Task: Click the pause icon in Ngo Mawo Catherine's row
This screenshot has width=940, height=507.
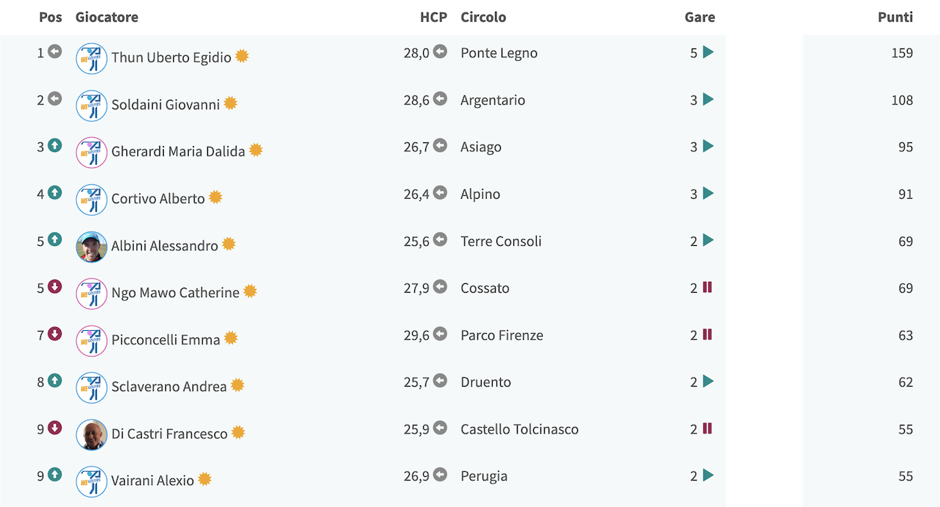Action: (x=707, y=288)
